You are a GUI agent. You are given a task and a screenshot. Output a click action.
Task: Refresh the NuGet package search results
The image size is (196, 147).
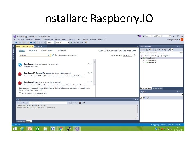click(53, 55)
